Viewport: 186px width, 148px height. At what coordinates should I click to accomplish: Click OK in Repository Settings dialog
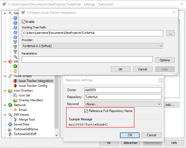point(130,135)
